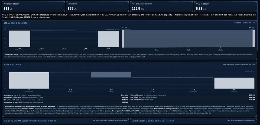Click the Wellhead steam bar in mass cascade
260x125 pixels.
click(19, 39)
